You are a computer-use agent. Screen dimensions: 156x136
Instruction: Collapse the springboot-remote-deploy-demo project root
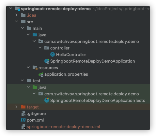point(11,8)
